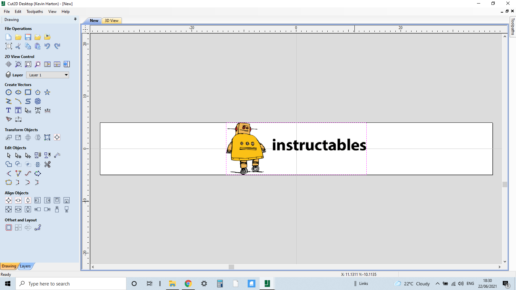
Task: Save the current drawing
Action: [28, 37]
